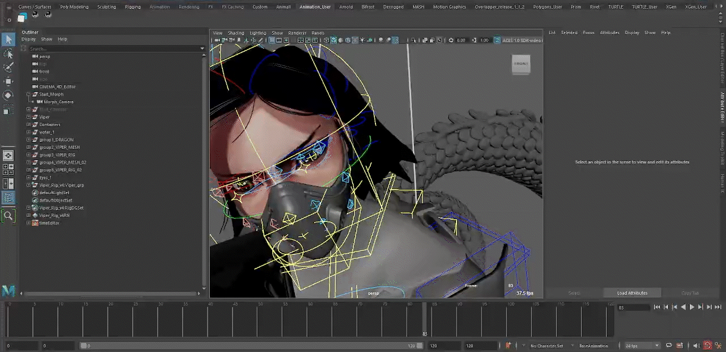Toggle the resolution gate icon in viewport
Screen dimensions: 726x352
tap(286, 40)
